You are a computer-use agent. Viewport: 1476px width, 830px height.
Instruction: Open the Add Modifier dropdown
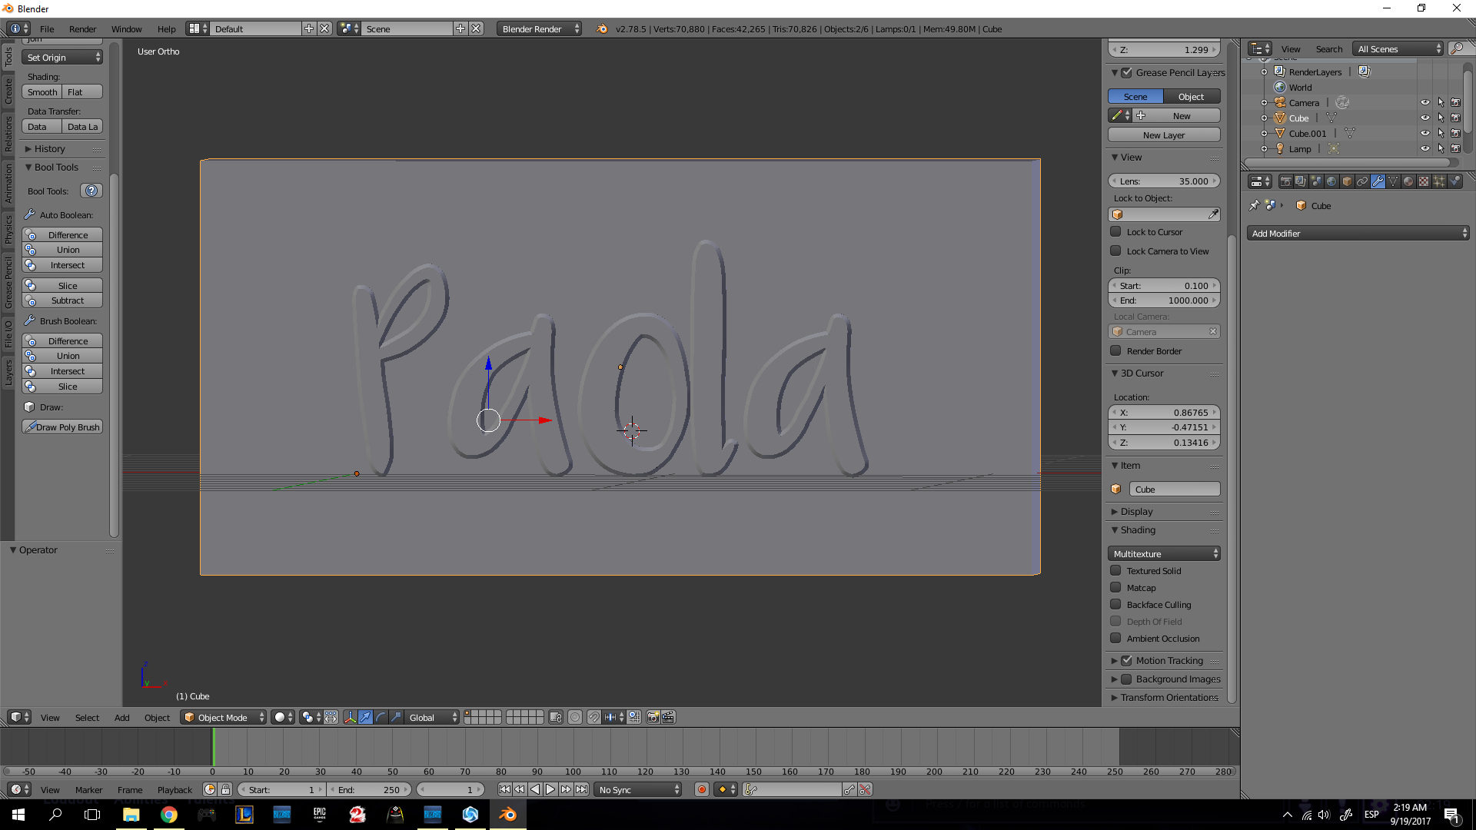1358,233
